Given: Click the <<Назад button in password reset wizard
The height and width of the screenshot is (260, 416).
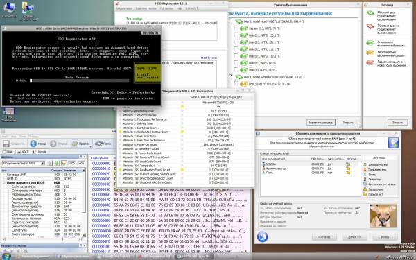Looking at the screenshot, I should pos(324,236).
